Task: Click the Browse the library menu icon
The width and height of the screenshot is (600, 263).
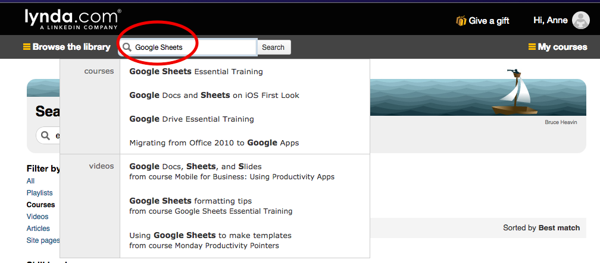Action: 27,47
